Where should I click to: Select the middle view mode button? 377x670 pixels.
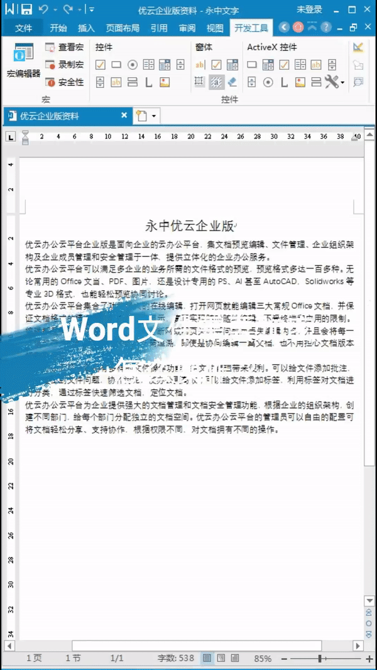[221, 657]
